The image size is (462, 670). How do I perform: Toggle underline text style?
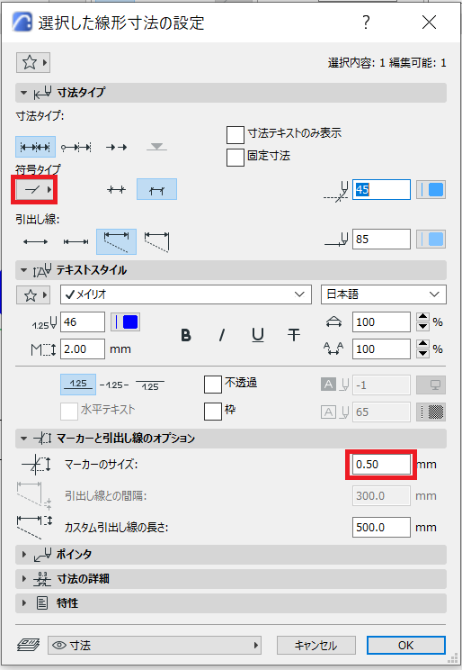click(258, 335)
